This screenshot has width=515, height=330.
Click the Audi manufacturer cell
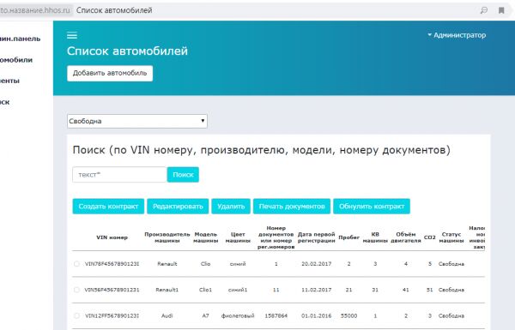coord(167,315)
